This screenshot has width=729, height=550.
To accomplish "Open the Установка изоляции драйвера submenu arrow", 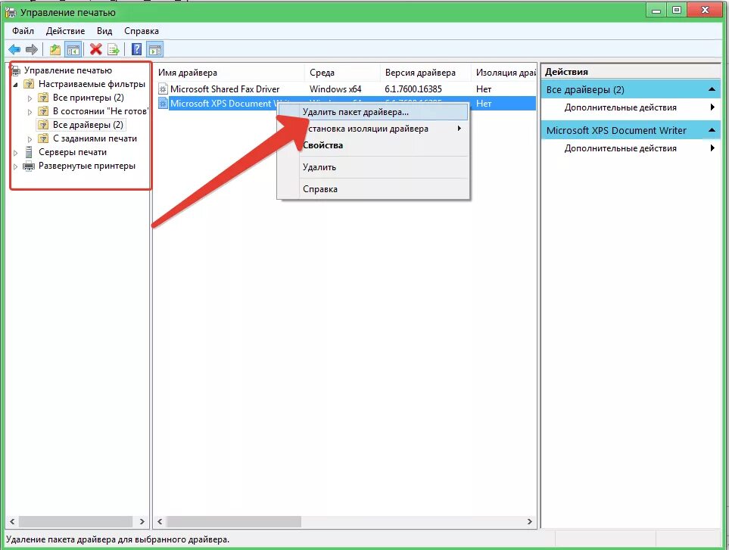I will pyautogui.click(x=460, y=128).
